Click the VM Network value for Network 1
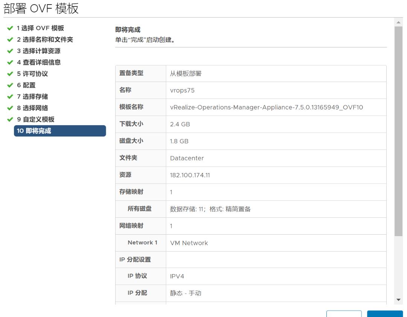The image size is (407, 317). 189,243
